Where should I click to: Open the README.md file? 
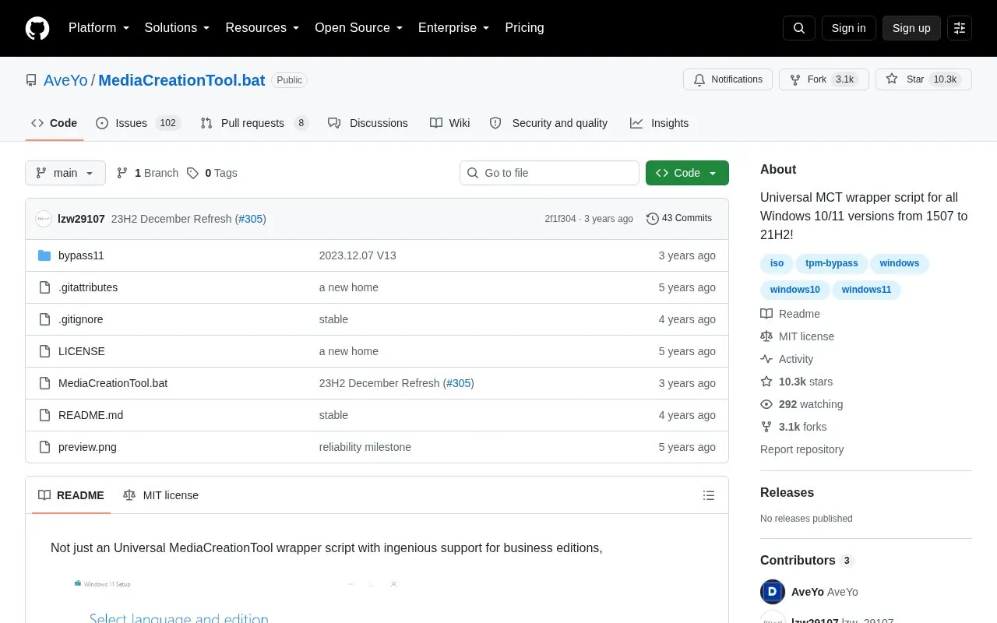point(90,415)
